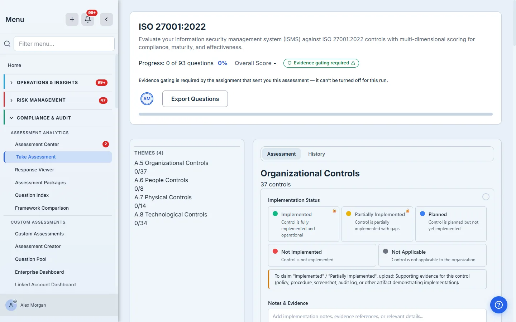This screenshot has height=322, width=516.
Task: Open Response Viewer
Action: click(58, 170)
